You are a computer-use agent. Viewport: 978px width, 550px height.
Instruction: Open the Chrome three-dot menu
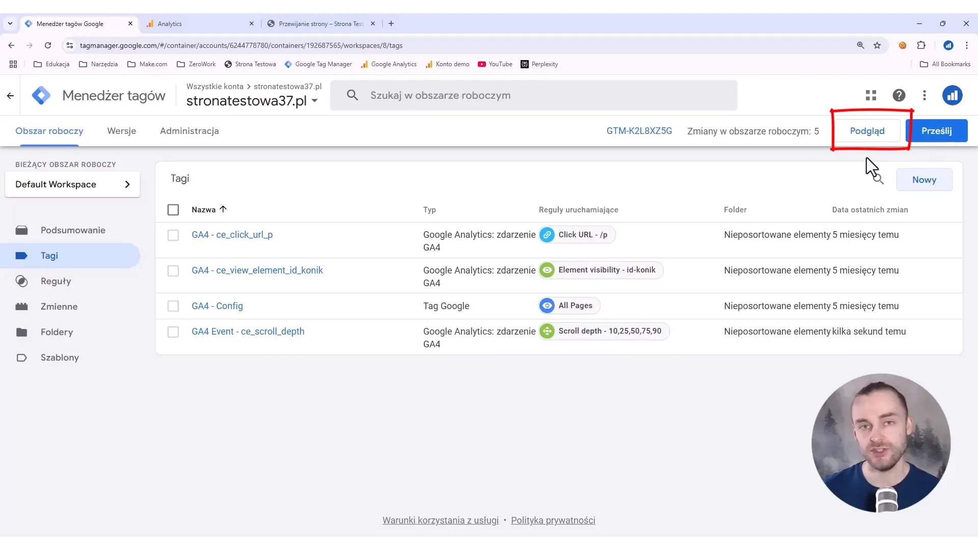click(967, 45)
